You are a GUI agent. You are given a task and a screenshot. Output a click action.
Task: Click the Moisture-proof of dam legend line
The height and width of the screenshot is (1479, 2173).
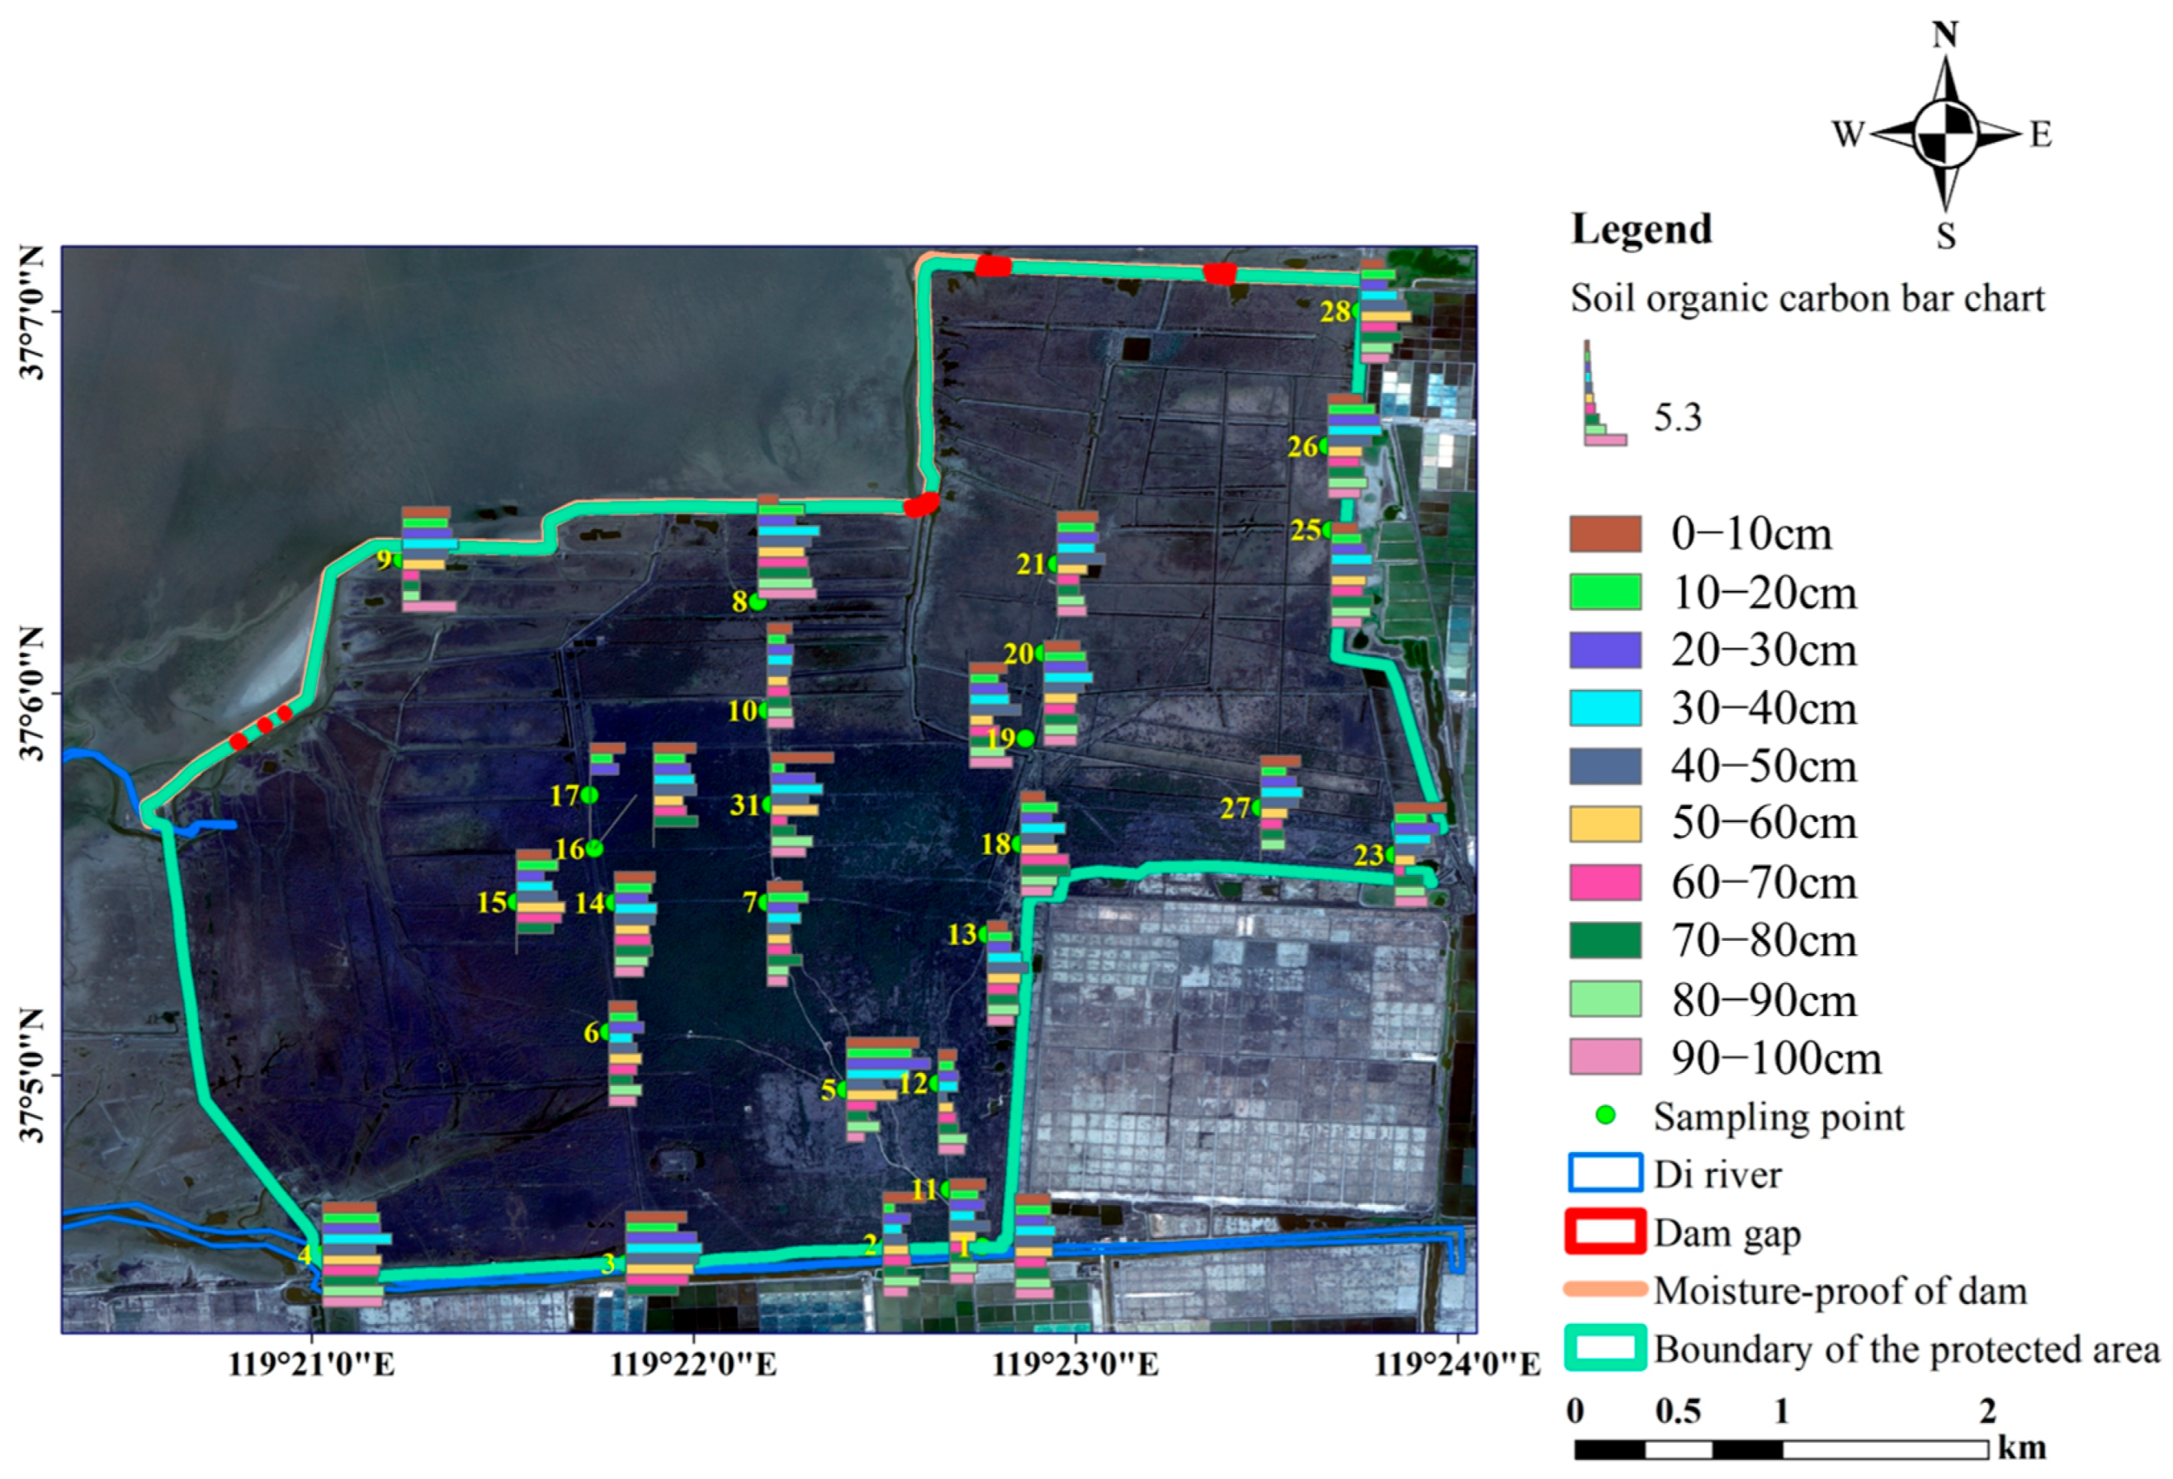tap(1605, 1290)
